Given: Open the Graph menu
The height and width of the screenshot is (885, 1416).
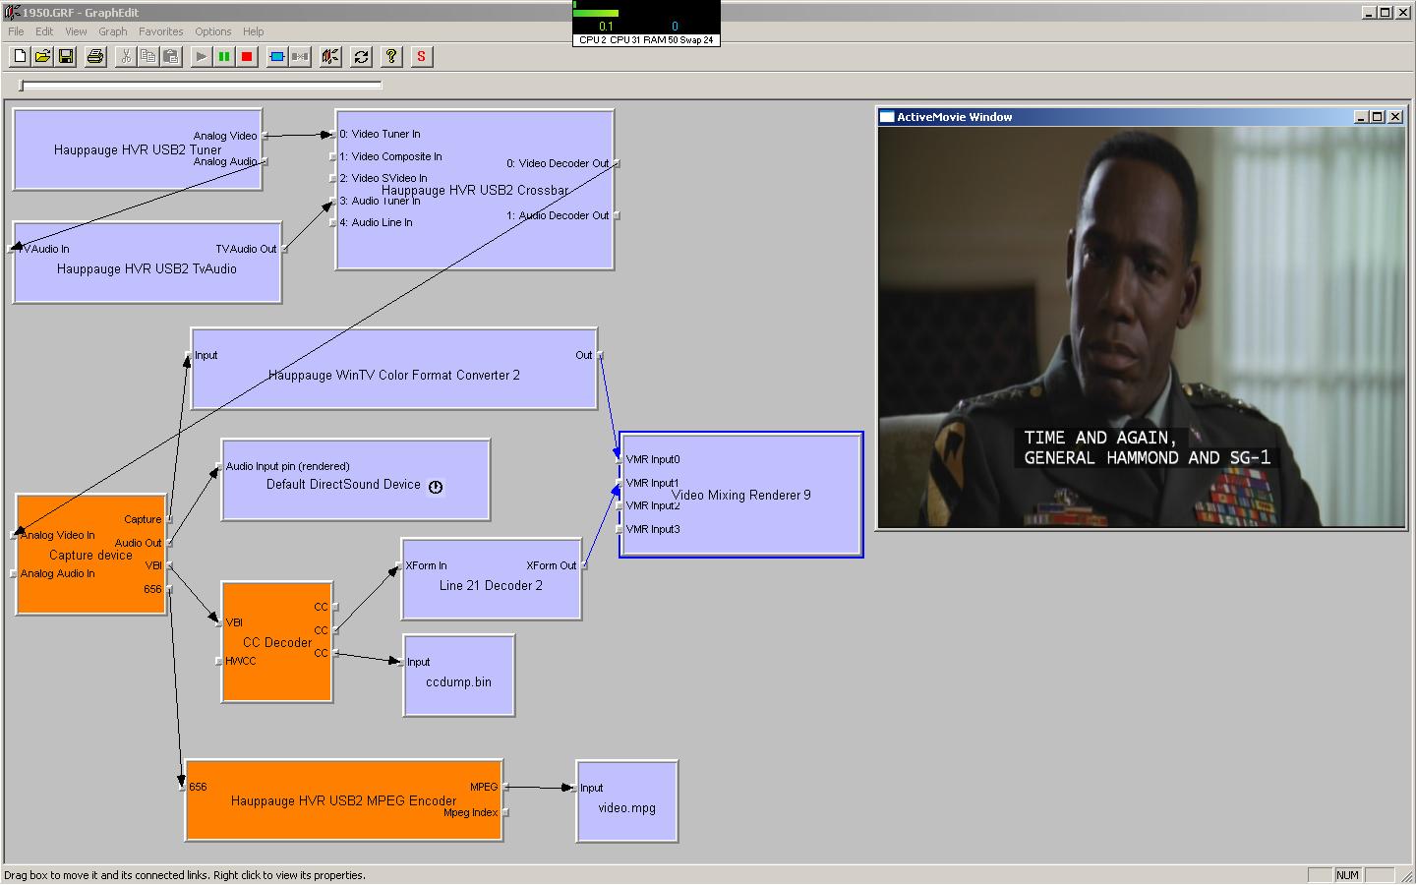Looking at the screenshot, I should click(x=113, y=31).
